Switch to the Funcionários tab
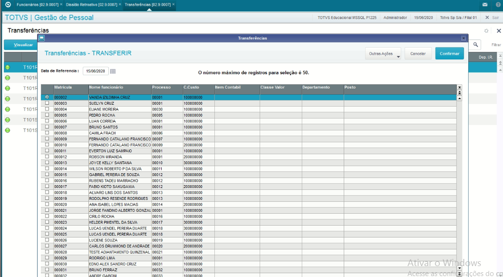Screen dimensions: 503x277 37,4
